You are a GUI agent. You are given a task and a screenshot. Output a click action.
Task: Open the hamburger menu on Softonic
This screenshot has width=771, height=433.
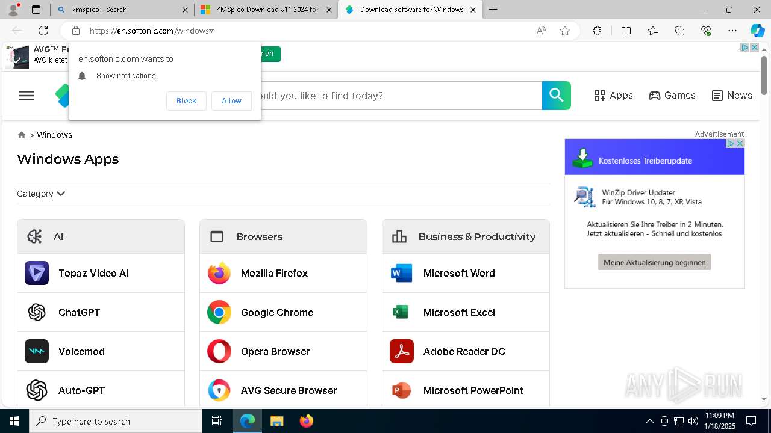[27, 96]
